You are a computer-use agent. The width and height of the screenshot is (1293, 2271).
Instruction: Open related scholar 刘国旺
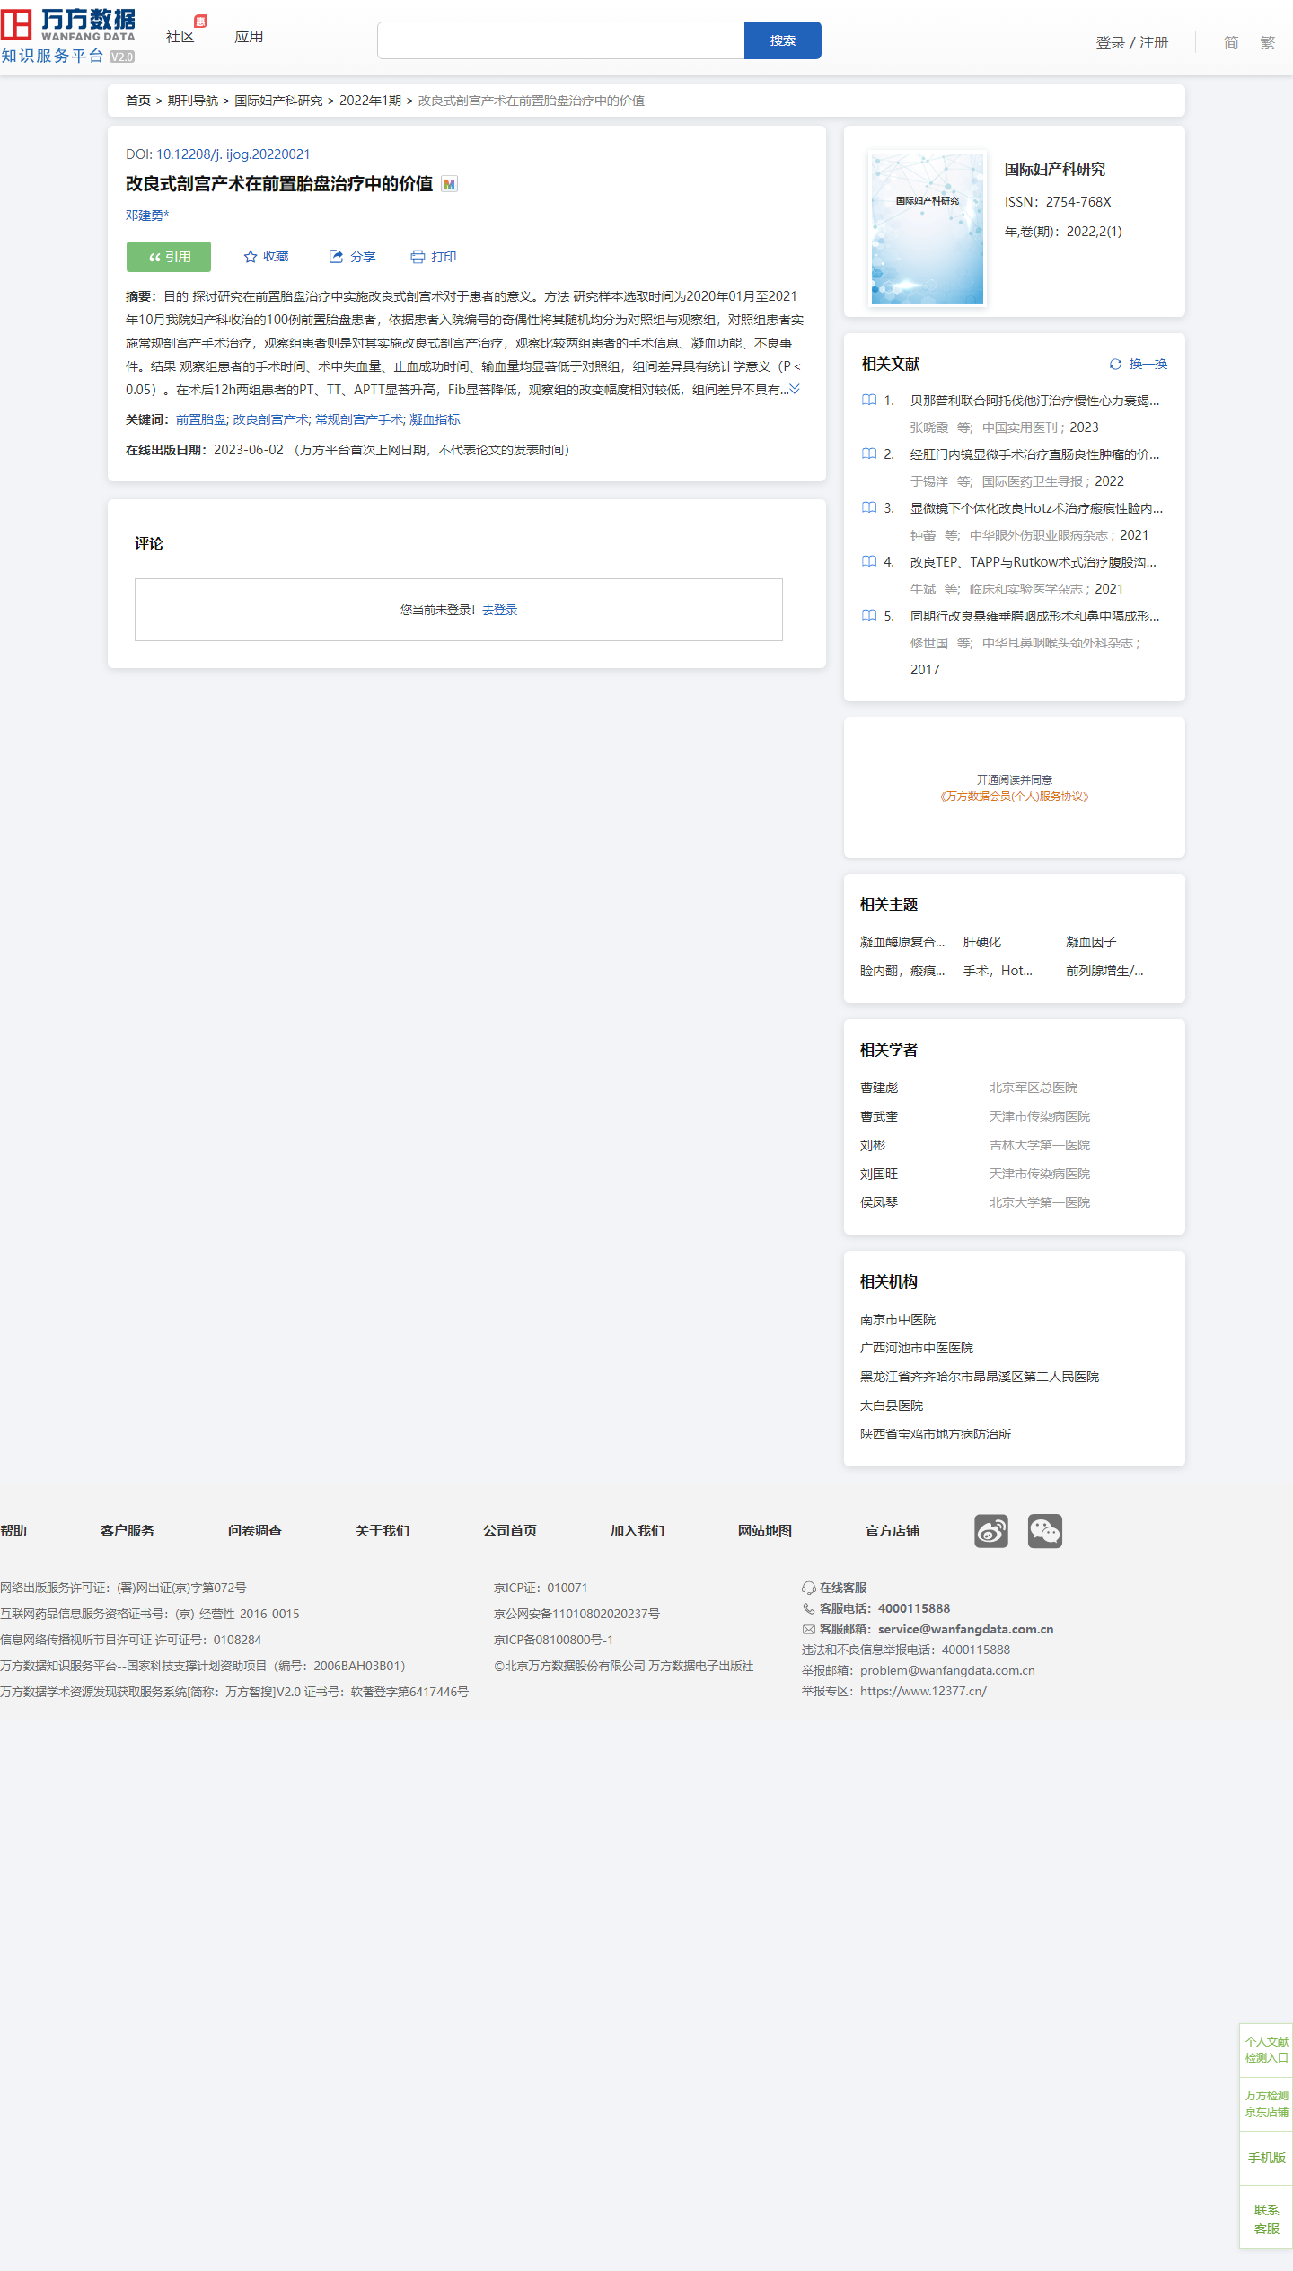879,1174
